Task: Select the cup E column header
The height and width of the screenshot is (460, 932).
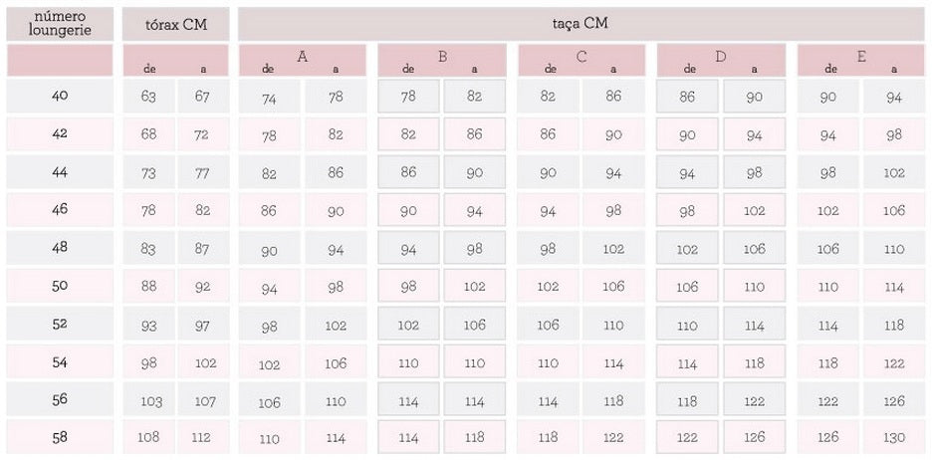Action: click(x=861, y=61)
